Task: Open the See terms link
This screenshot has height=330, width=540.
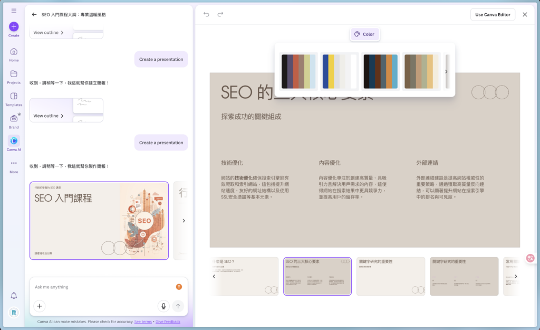Action: [x=143, y=322]
